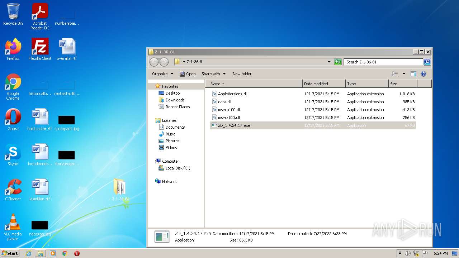Click Open in the Explorer toolbar
Viewport: 459px width, 258px height.
tap(188, 74)
